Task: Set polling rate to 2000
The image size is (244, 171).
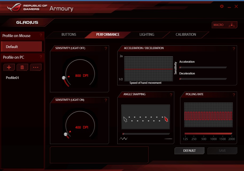Action: (x=231, y=139)
